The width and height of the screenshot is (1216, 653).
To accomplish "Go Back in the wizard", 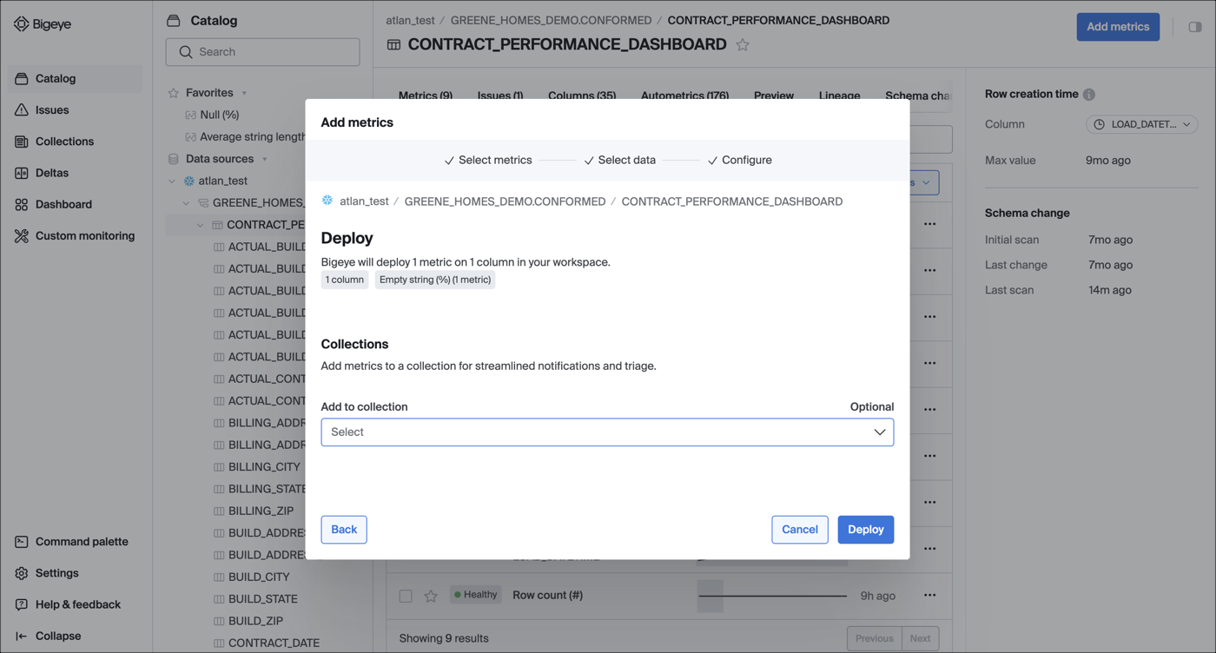I will (344, 530).
